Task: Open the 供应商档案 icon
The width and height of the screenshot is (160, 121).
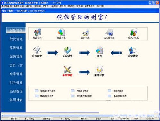Action: 109,32
